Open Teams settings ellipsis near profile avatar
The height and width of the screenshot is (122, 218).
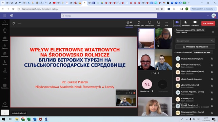coord(208,16)
